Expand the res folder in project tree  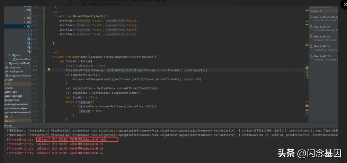tap(10, 55)
